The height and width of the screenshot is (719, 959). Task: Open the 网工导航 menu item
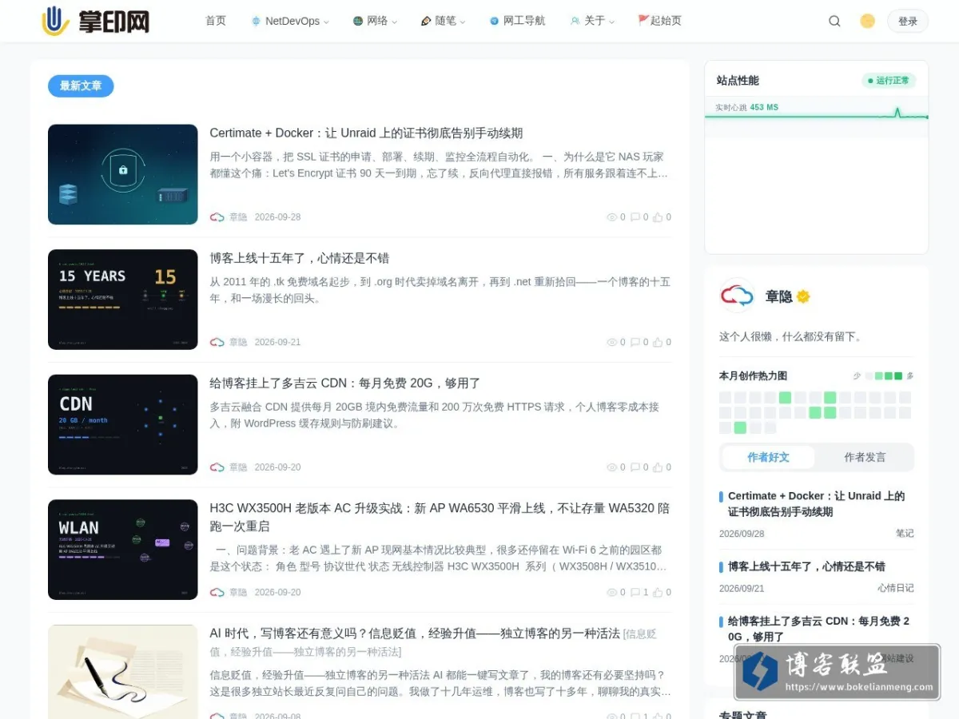point(517,22)
